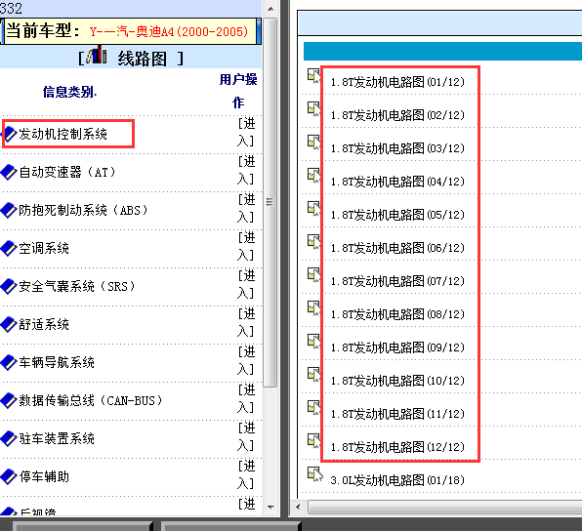Image resolution: width=582 pixels, height=531 pixels.
Task: Click the book icon beside 防抱死制动系统（ABS）
Action: click(9, 211)
